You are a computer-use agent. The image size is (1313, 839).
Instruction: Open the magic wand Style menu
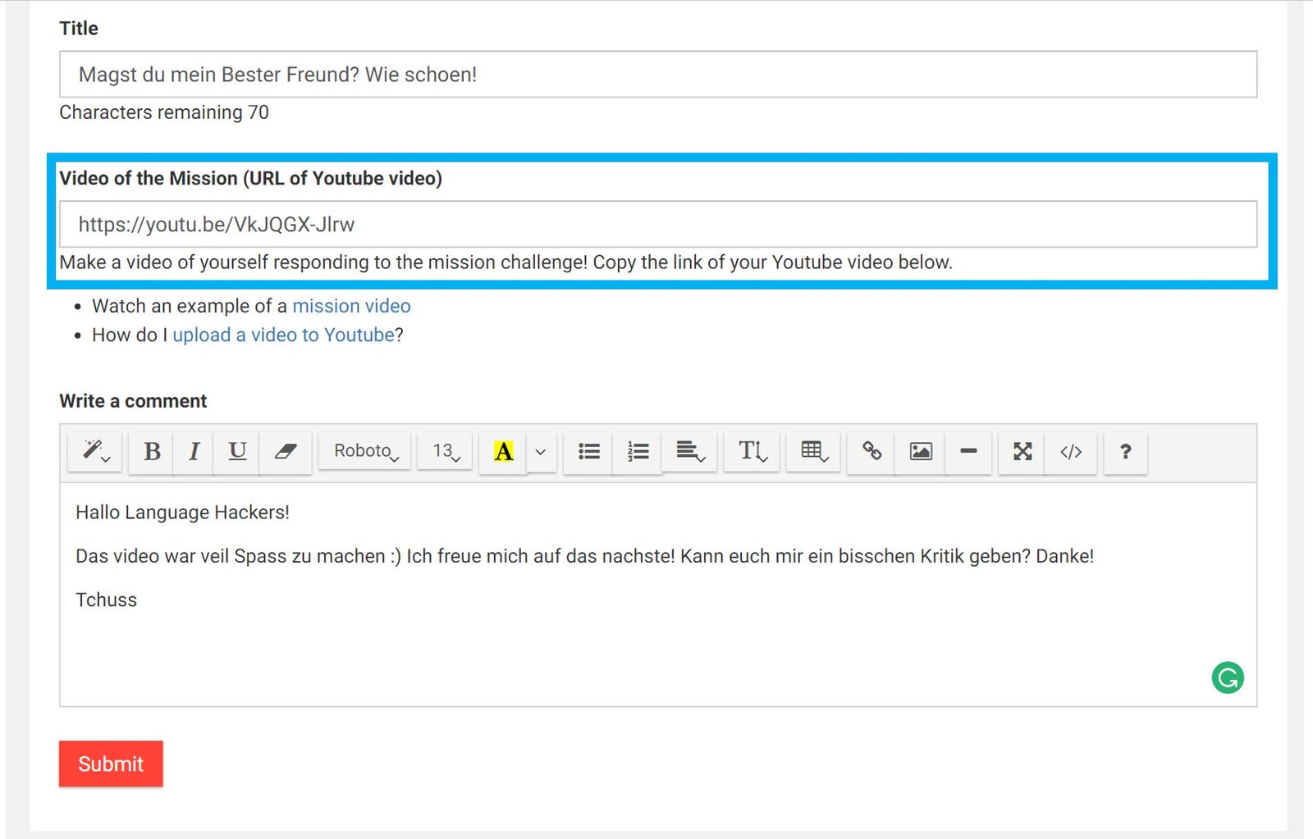[x=95, y=451]
